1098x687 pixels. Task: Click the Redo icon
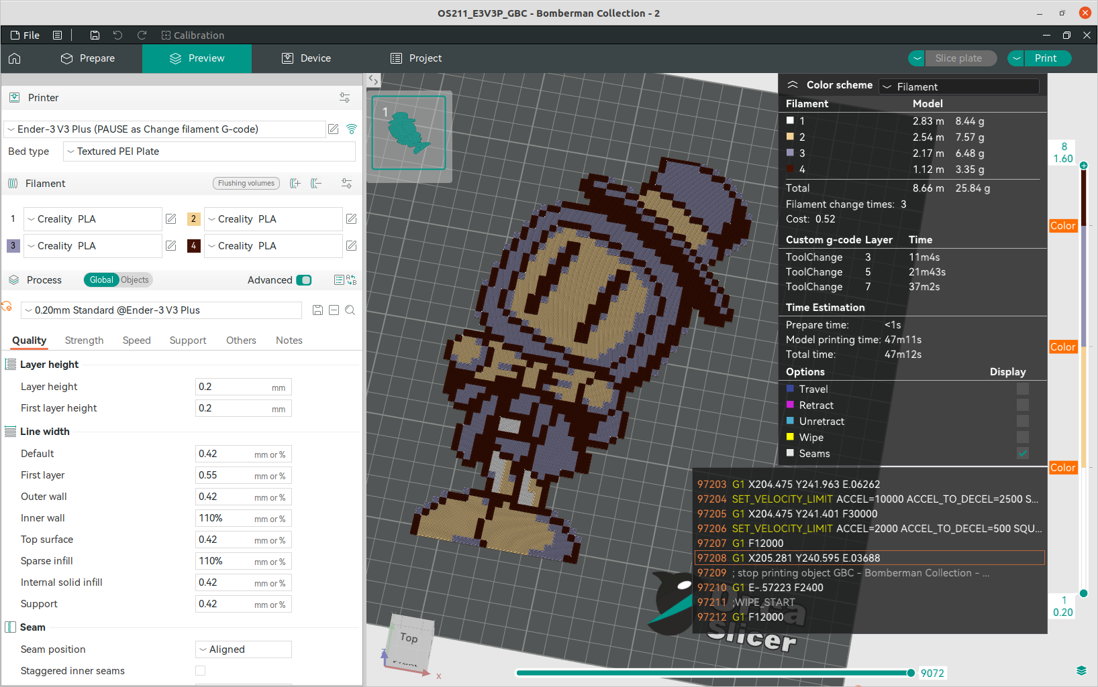tap(142, 35)
